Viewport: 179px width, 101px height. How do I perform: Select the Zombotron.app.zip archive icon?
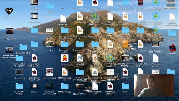click(80, 30)
